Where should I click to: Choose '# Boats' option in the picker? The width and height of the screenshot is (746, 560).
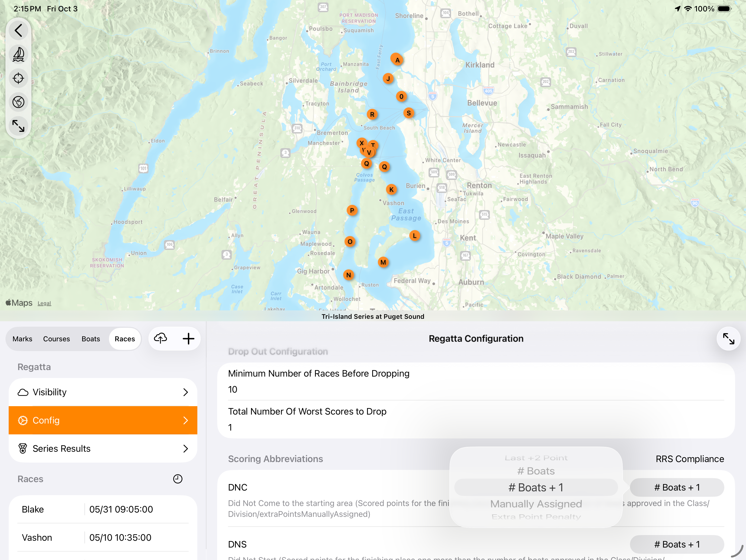(536, 471)
